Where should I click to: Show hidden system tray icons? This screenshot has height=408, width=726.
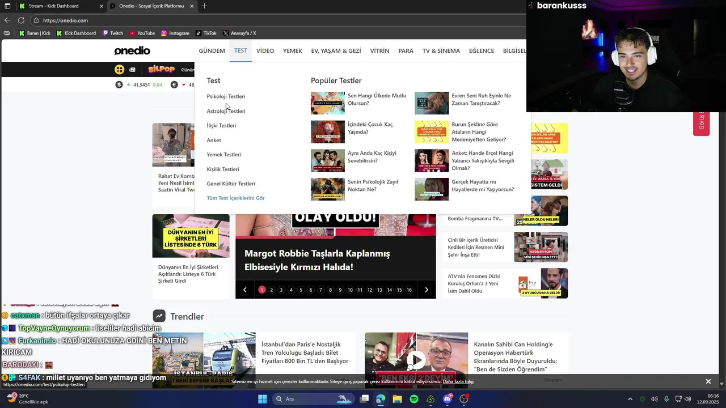coord(630,399)
